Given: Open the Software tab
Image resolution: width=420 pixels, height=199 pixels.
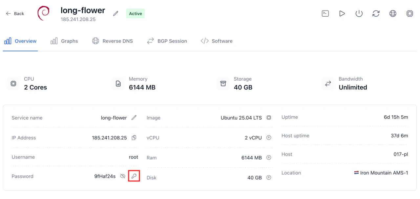Looking at the screenshot, I should pyautogui.click(x=217, y=41).
